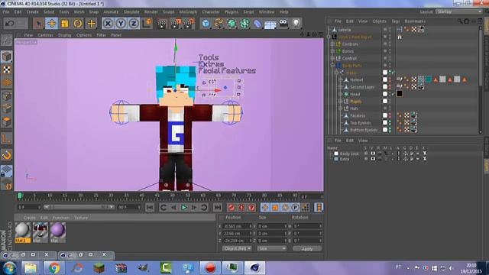Click the coordinate system icon
This screenshot has width=489, height=275.
147,24
